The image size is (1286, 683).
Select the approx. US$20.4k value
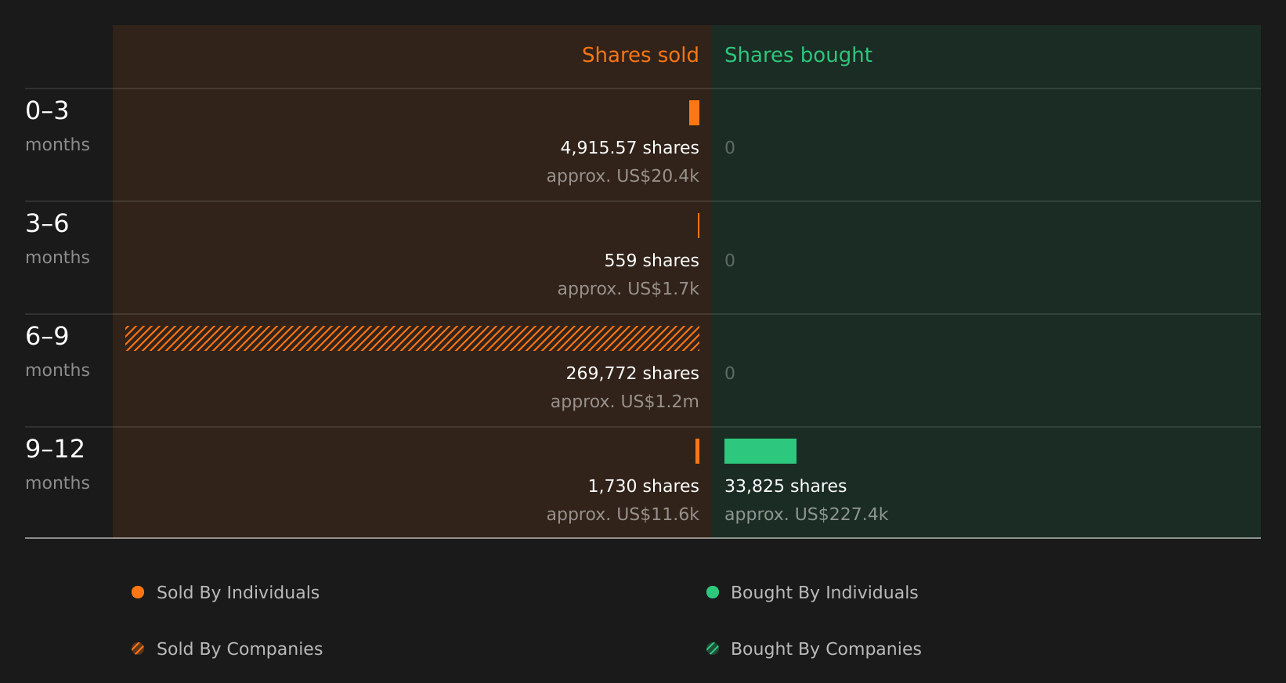click(x=623, y=176)
